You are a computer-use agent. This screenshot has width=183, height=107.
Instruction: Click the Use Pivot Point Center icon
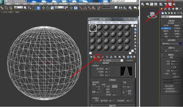click(66, 8)
